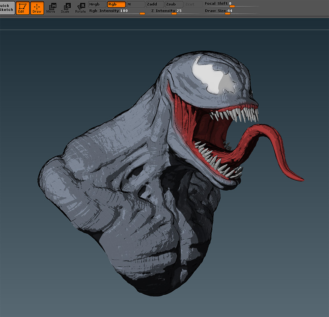The width and height of the screenshot is (329, 317).
Task: Click the Rgb Intensity value field
Action: click(123, 11)
